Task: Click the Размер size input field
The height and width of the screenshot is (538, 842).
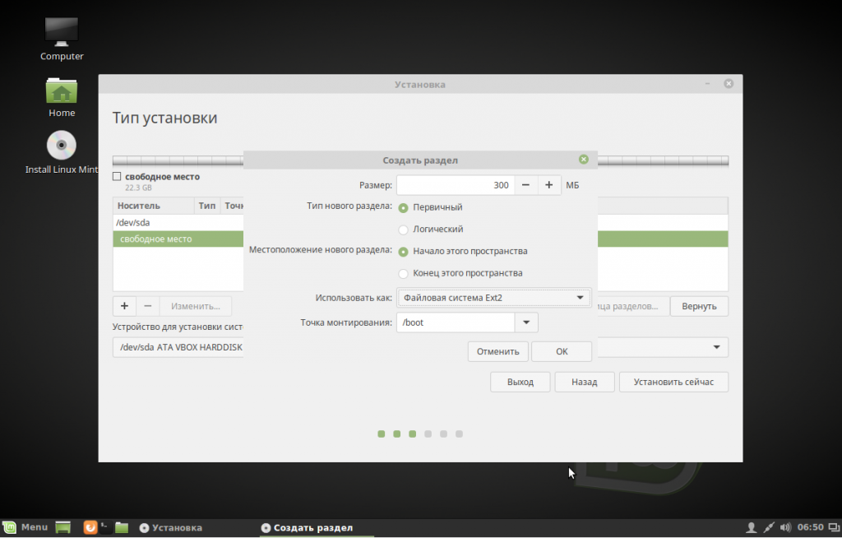Action: [x=455, y=185]
